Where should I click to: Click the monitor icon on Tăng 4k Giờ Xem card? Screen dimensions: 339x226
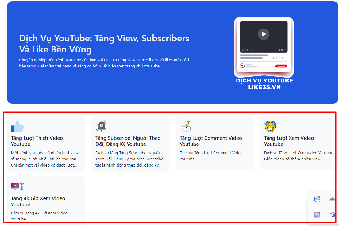coord(17,186)
